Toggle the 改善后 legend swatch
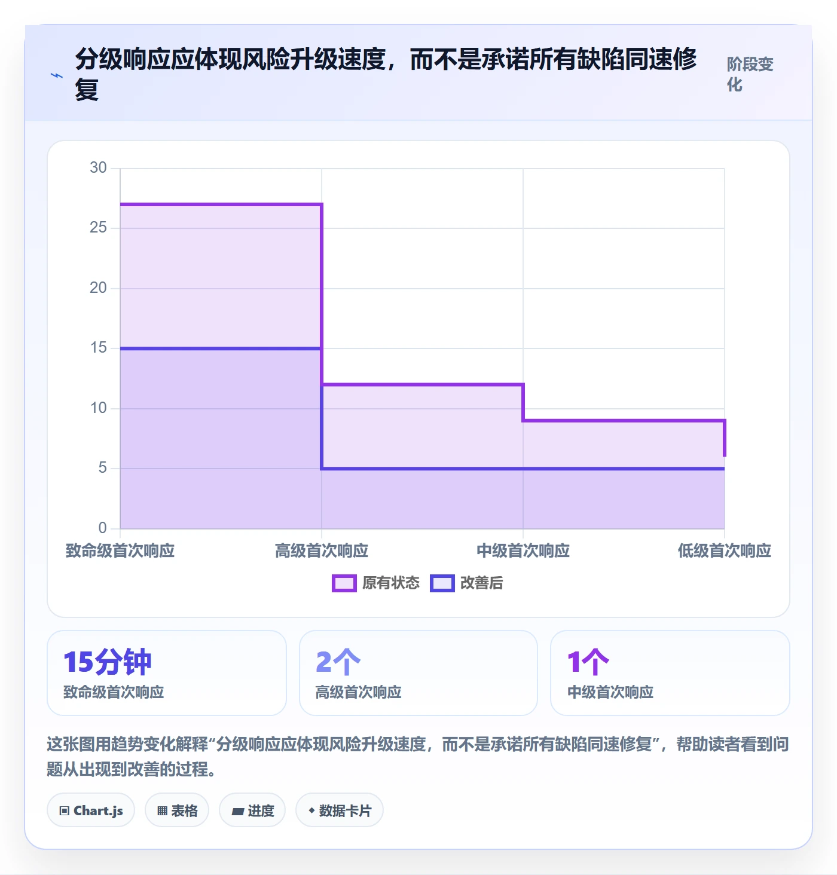837x875 pixels. click(x=442, y=583)
